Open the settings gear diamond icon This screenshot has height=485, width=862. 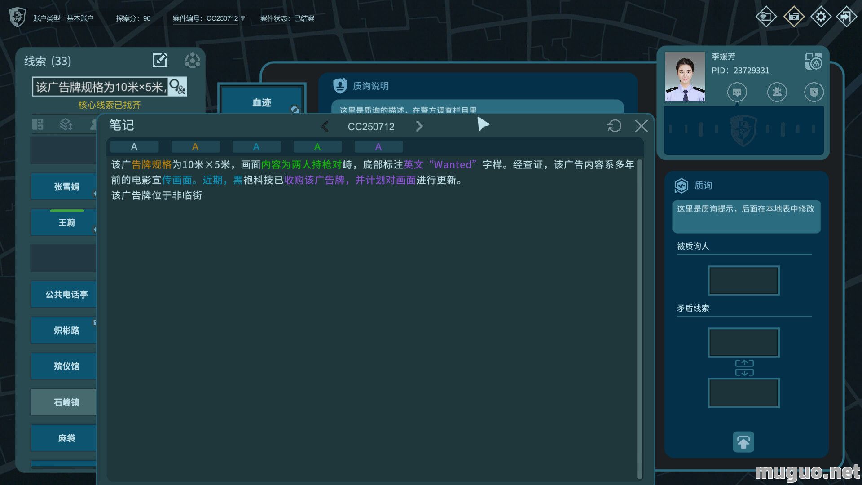coord(821,17)
